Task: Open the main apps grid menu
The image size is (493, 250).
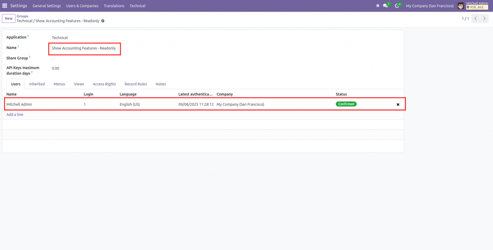Action: (5, 6)
